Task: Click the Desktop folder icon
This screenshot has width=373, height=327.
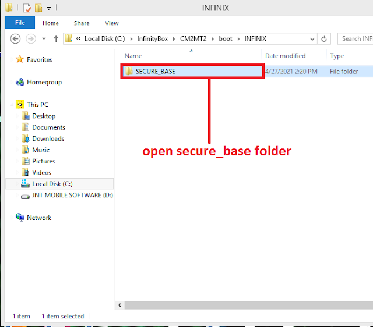Action: click(x=25, y=116)
